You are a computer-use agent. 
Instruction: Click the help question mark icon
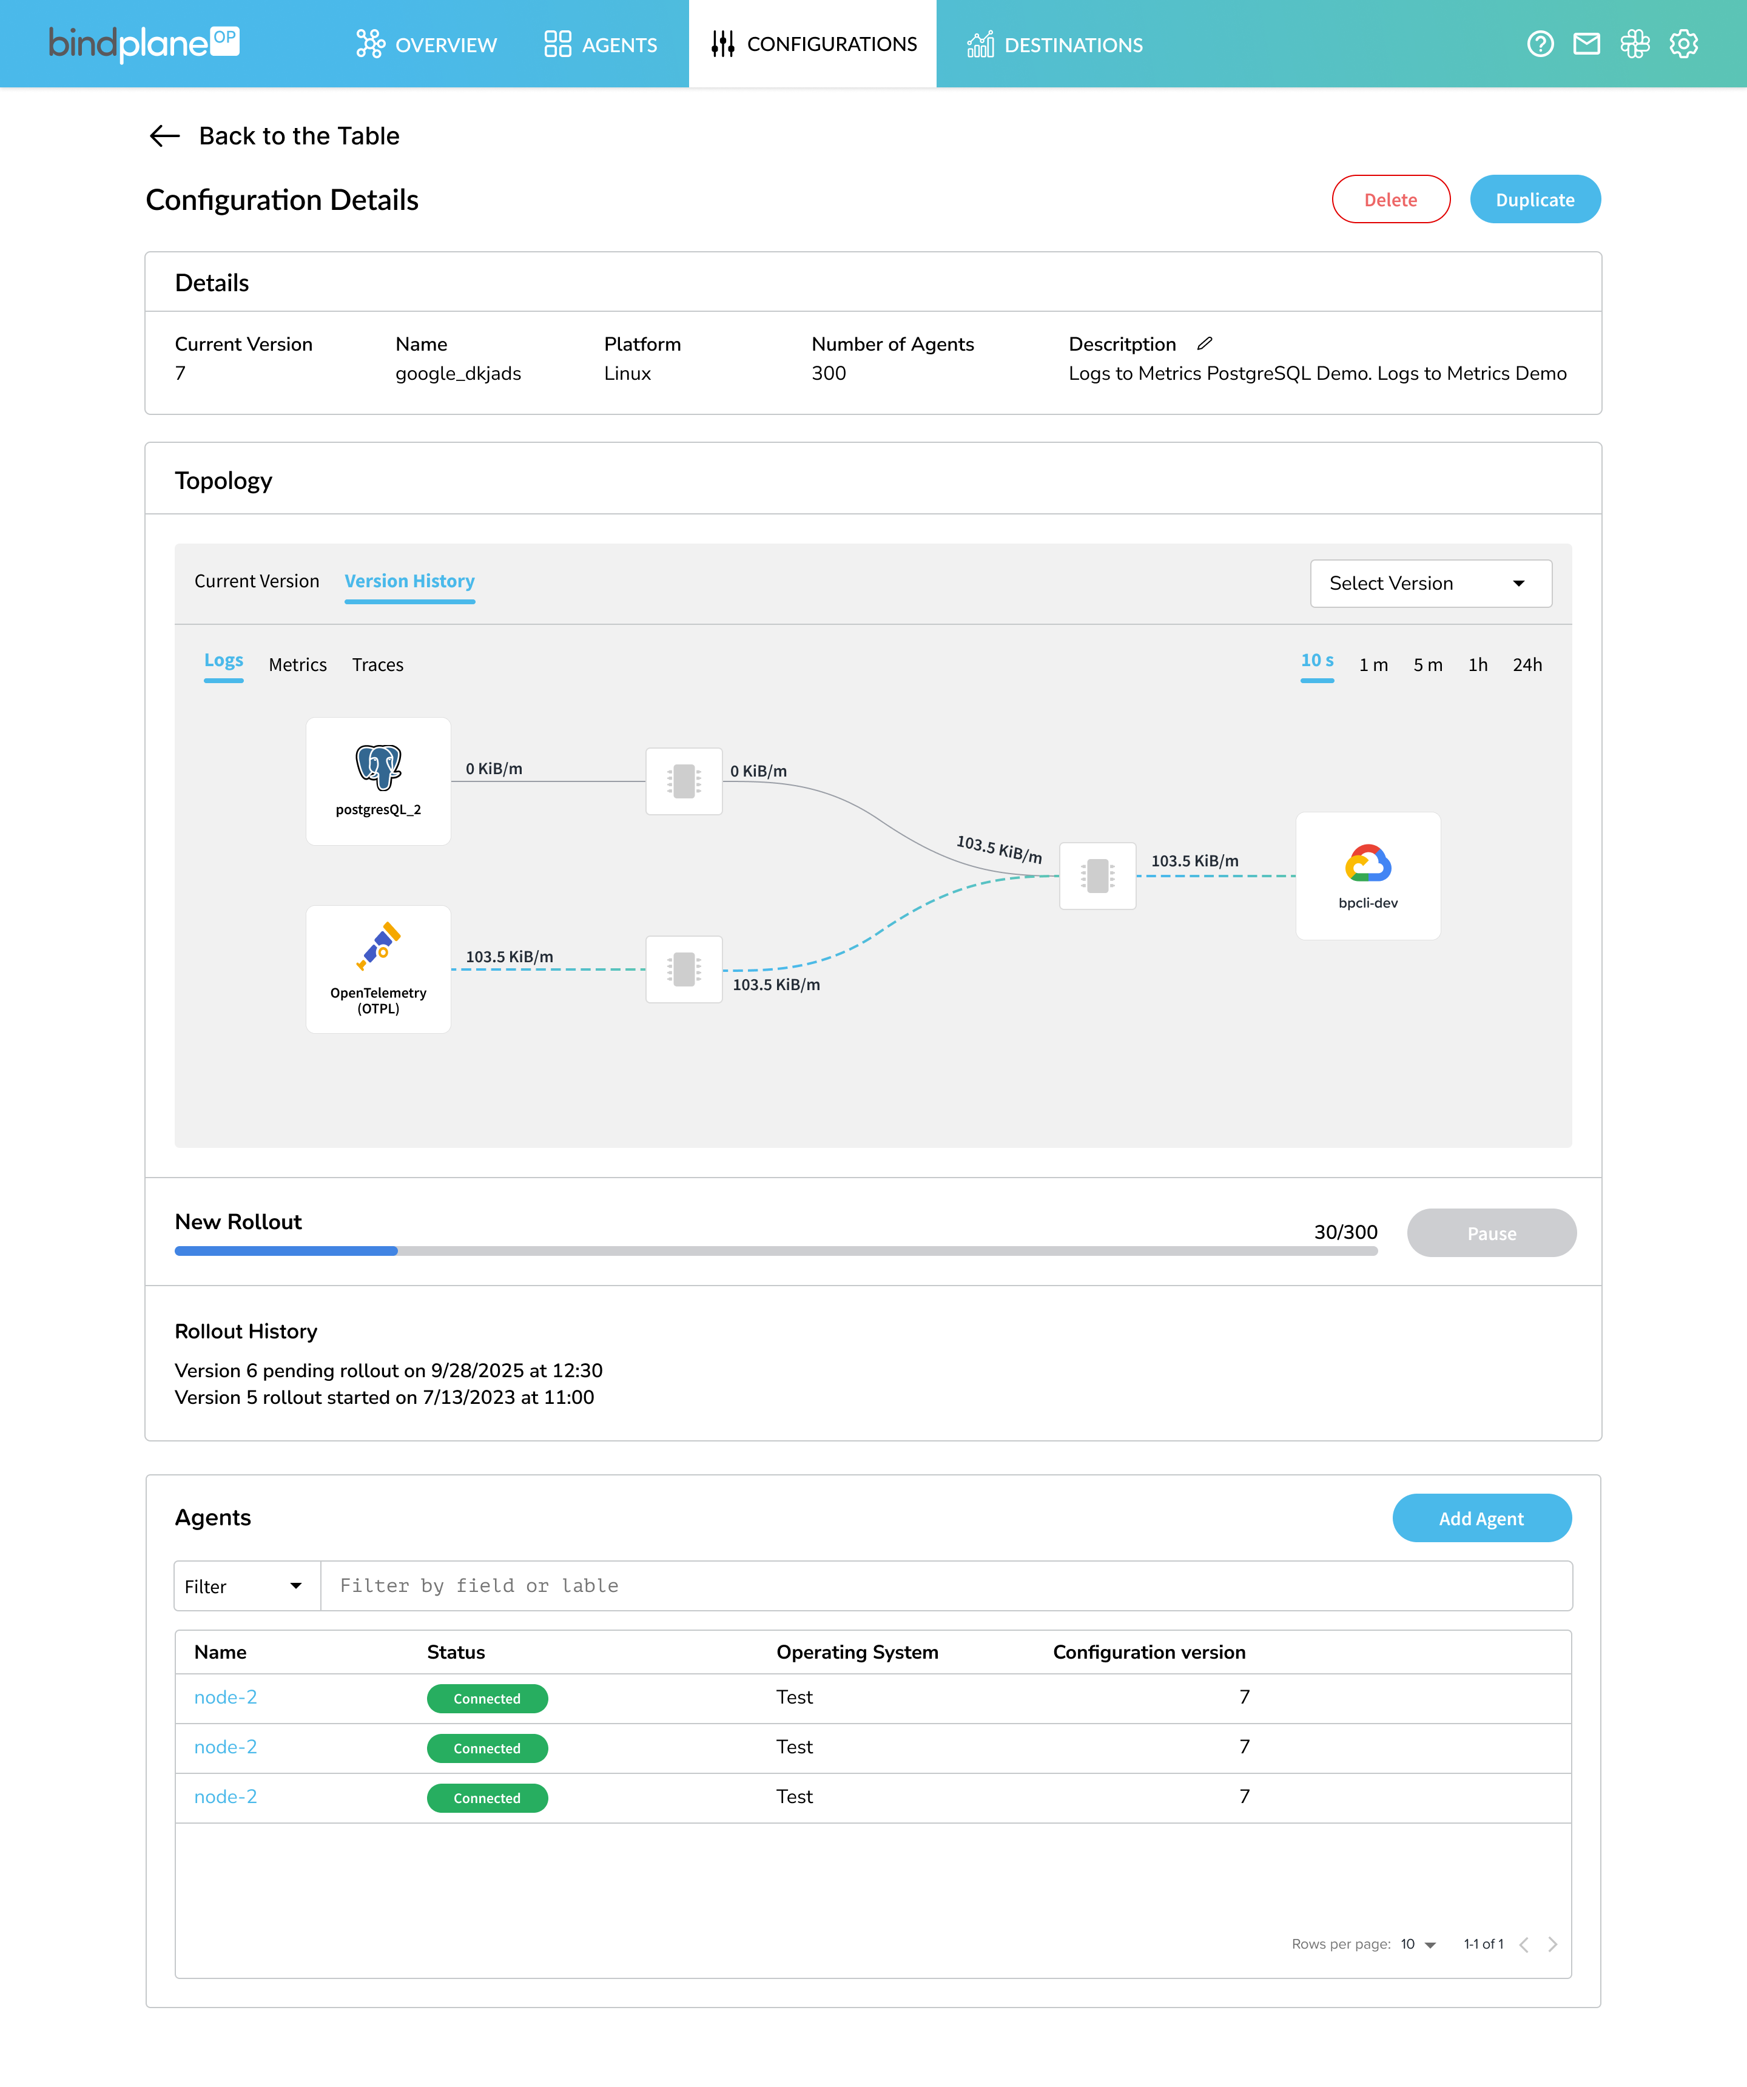1540,44
